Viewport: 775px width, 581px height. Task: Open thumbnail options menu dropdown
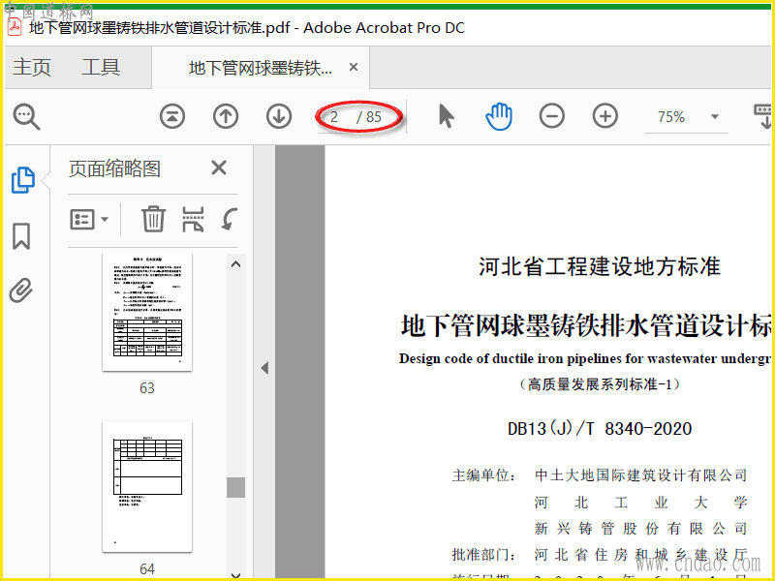pos(89,220)
